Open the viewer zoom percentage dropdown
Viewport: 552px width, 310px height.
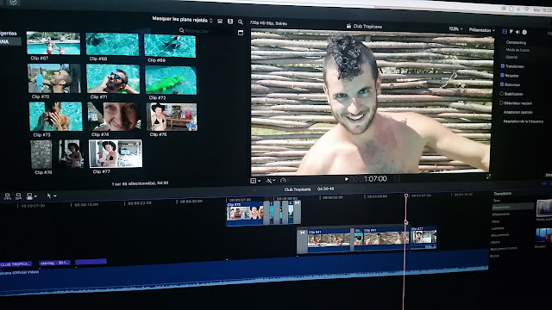click(x=455, y=28)
